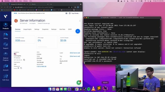The width and height of the screenshot is (165, 92).
Task: Open the View menu in the menu bar
Action: (20, 1)
